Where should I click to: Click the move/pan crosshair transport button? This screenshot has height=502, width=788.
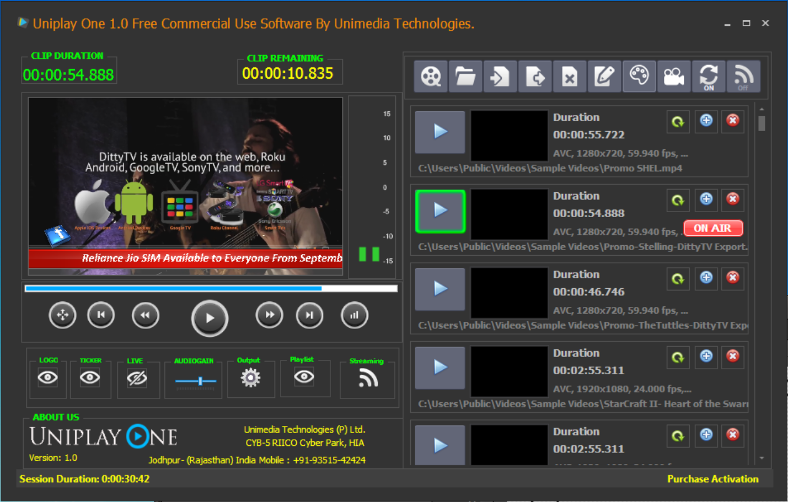pos(62,315)
